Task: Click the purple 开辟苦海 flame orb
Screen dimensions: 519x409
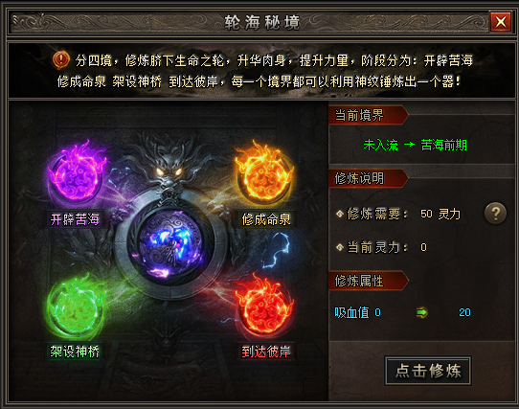Action: pyautogui.click(x=77, y=172)
